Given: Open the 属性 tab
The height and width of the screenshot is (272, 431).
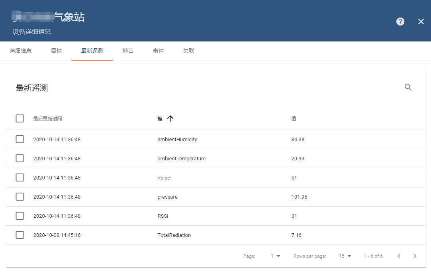Looking at the screenshot, I should [x=56, y=51].
